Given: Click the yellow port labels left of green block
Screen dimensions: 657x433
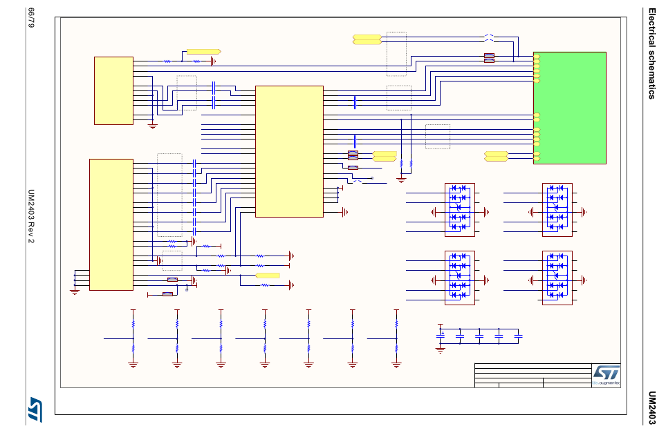Looking at the screenshot, I should (496, 156).
